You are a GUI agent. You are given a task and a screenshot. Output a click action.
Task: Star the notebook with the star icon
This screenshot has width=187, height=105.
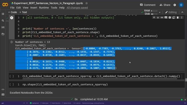click(x=86, y=3)
